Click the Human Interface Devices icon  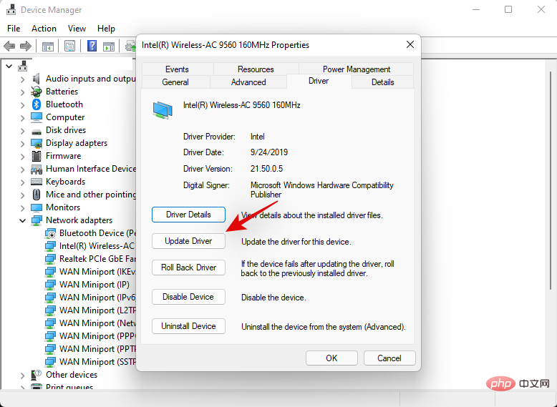pyautogui.click(x=37, y=169)
